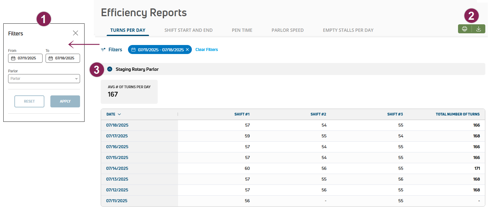Open the 07/14/2025 date row link

click(117, 168)
